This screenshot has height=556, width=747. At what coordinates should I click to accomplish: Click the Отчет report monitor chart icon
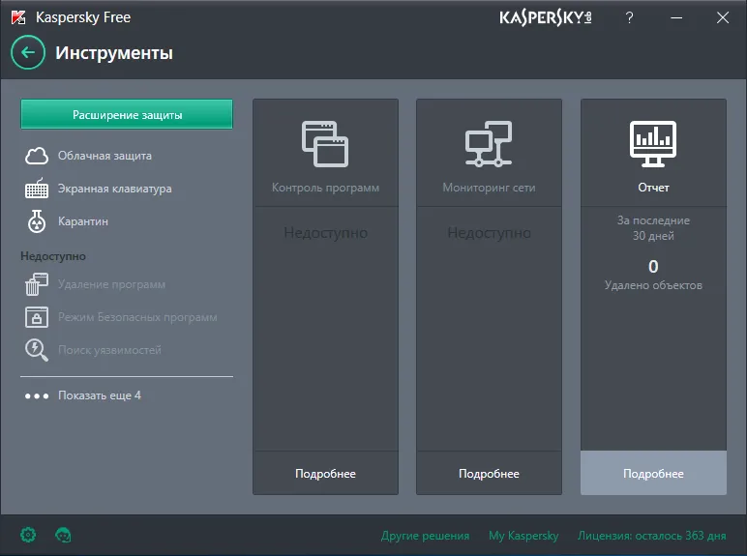click(653, 144)
